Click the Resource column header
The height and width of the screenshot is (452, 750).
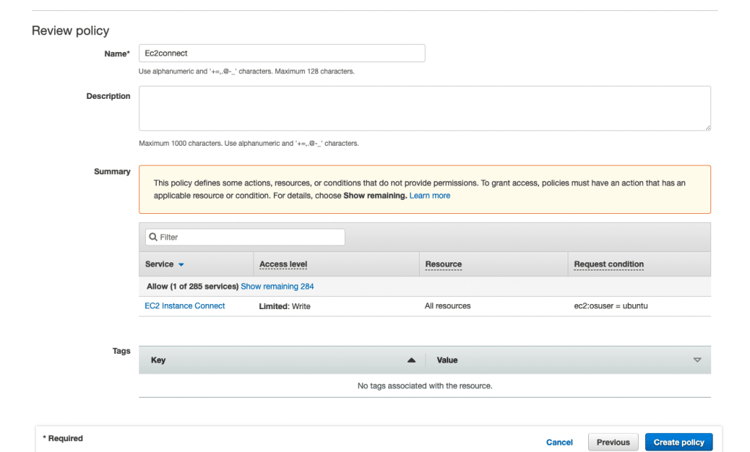(443, 264)
